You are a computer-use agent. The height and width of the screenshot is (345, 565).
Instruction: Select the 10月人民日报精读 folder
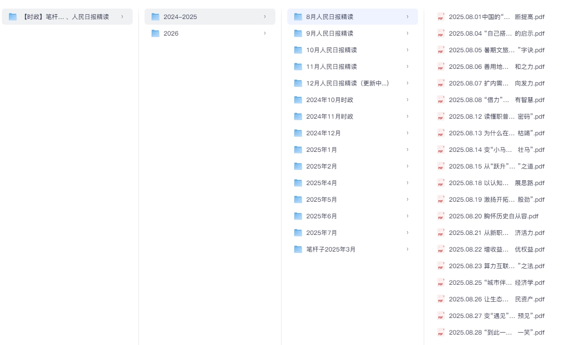[338, 50]
